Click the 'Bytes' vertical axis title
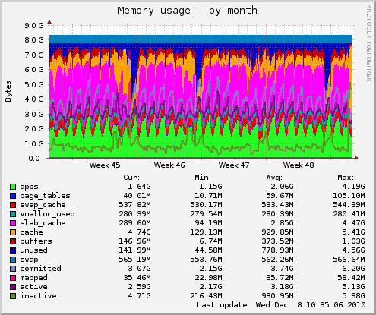376x315 pixels. click(8, 92)
